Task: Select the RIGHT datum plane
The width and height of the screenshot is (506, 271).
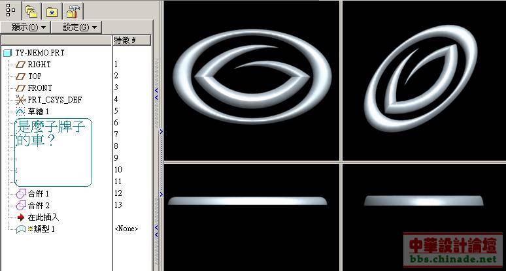Action: tap(39, 65)
